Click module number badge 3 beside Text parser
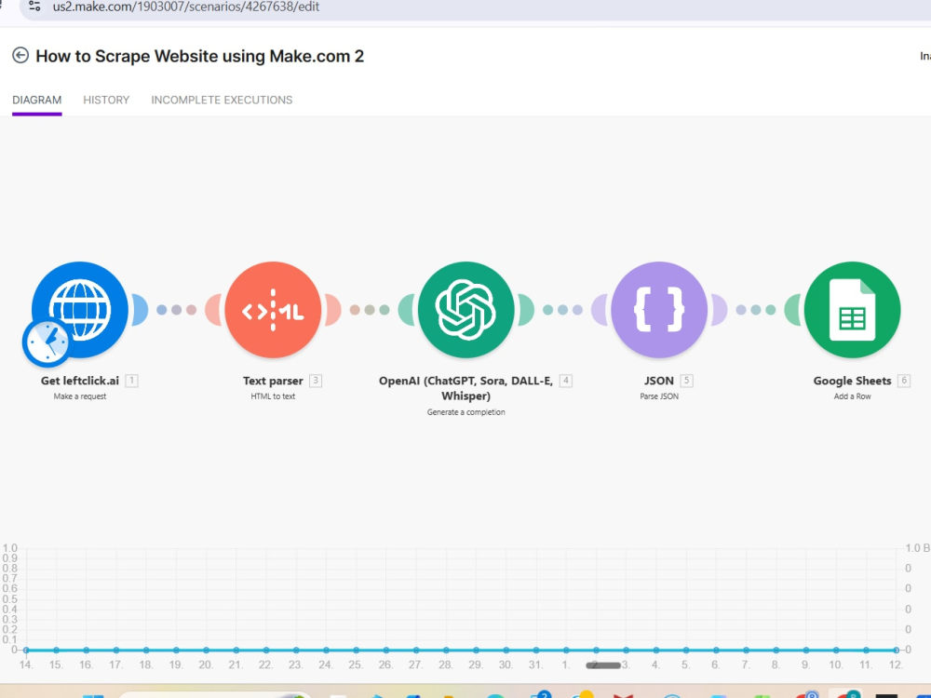This screenshot has height=698, width=931. click(x=316, y=381)
